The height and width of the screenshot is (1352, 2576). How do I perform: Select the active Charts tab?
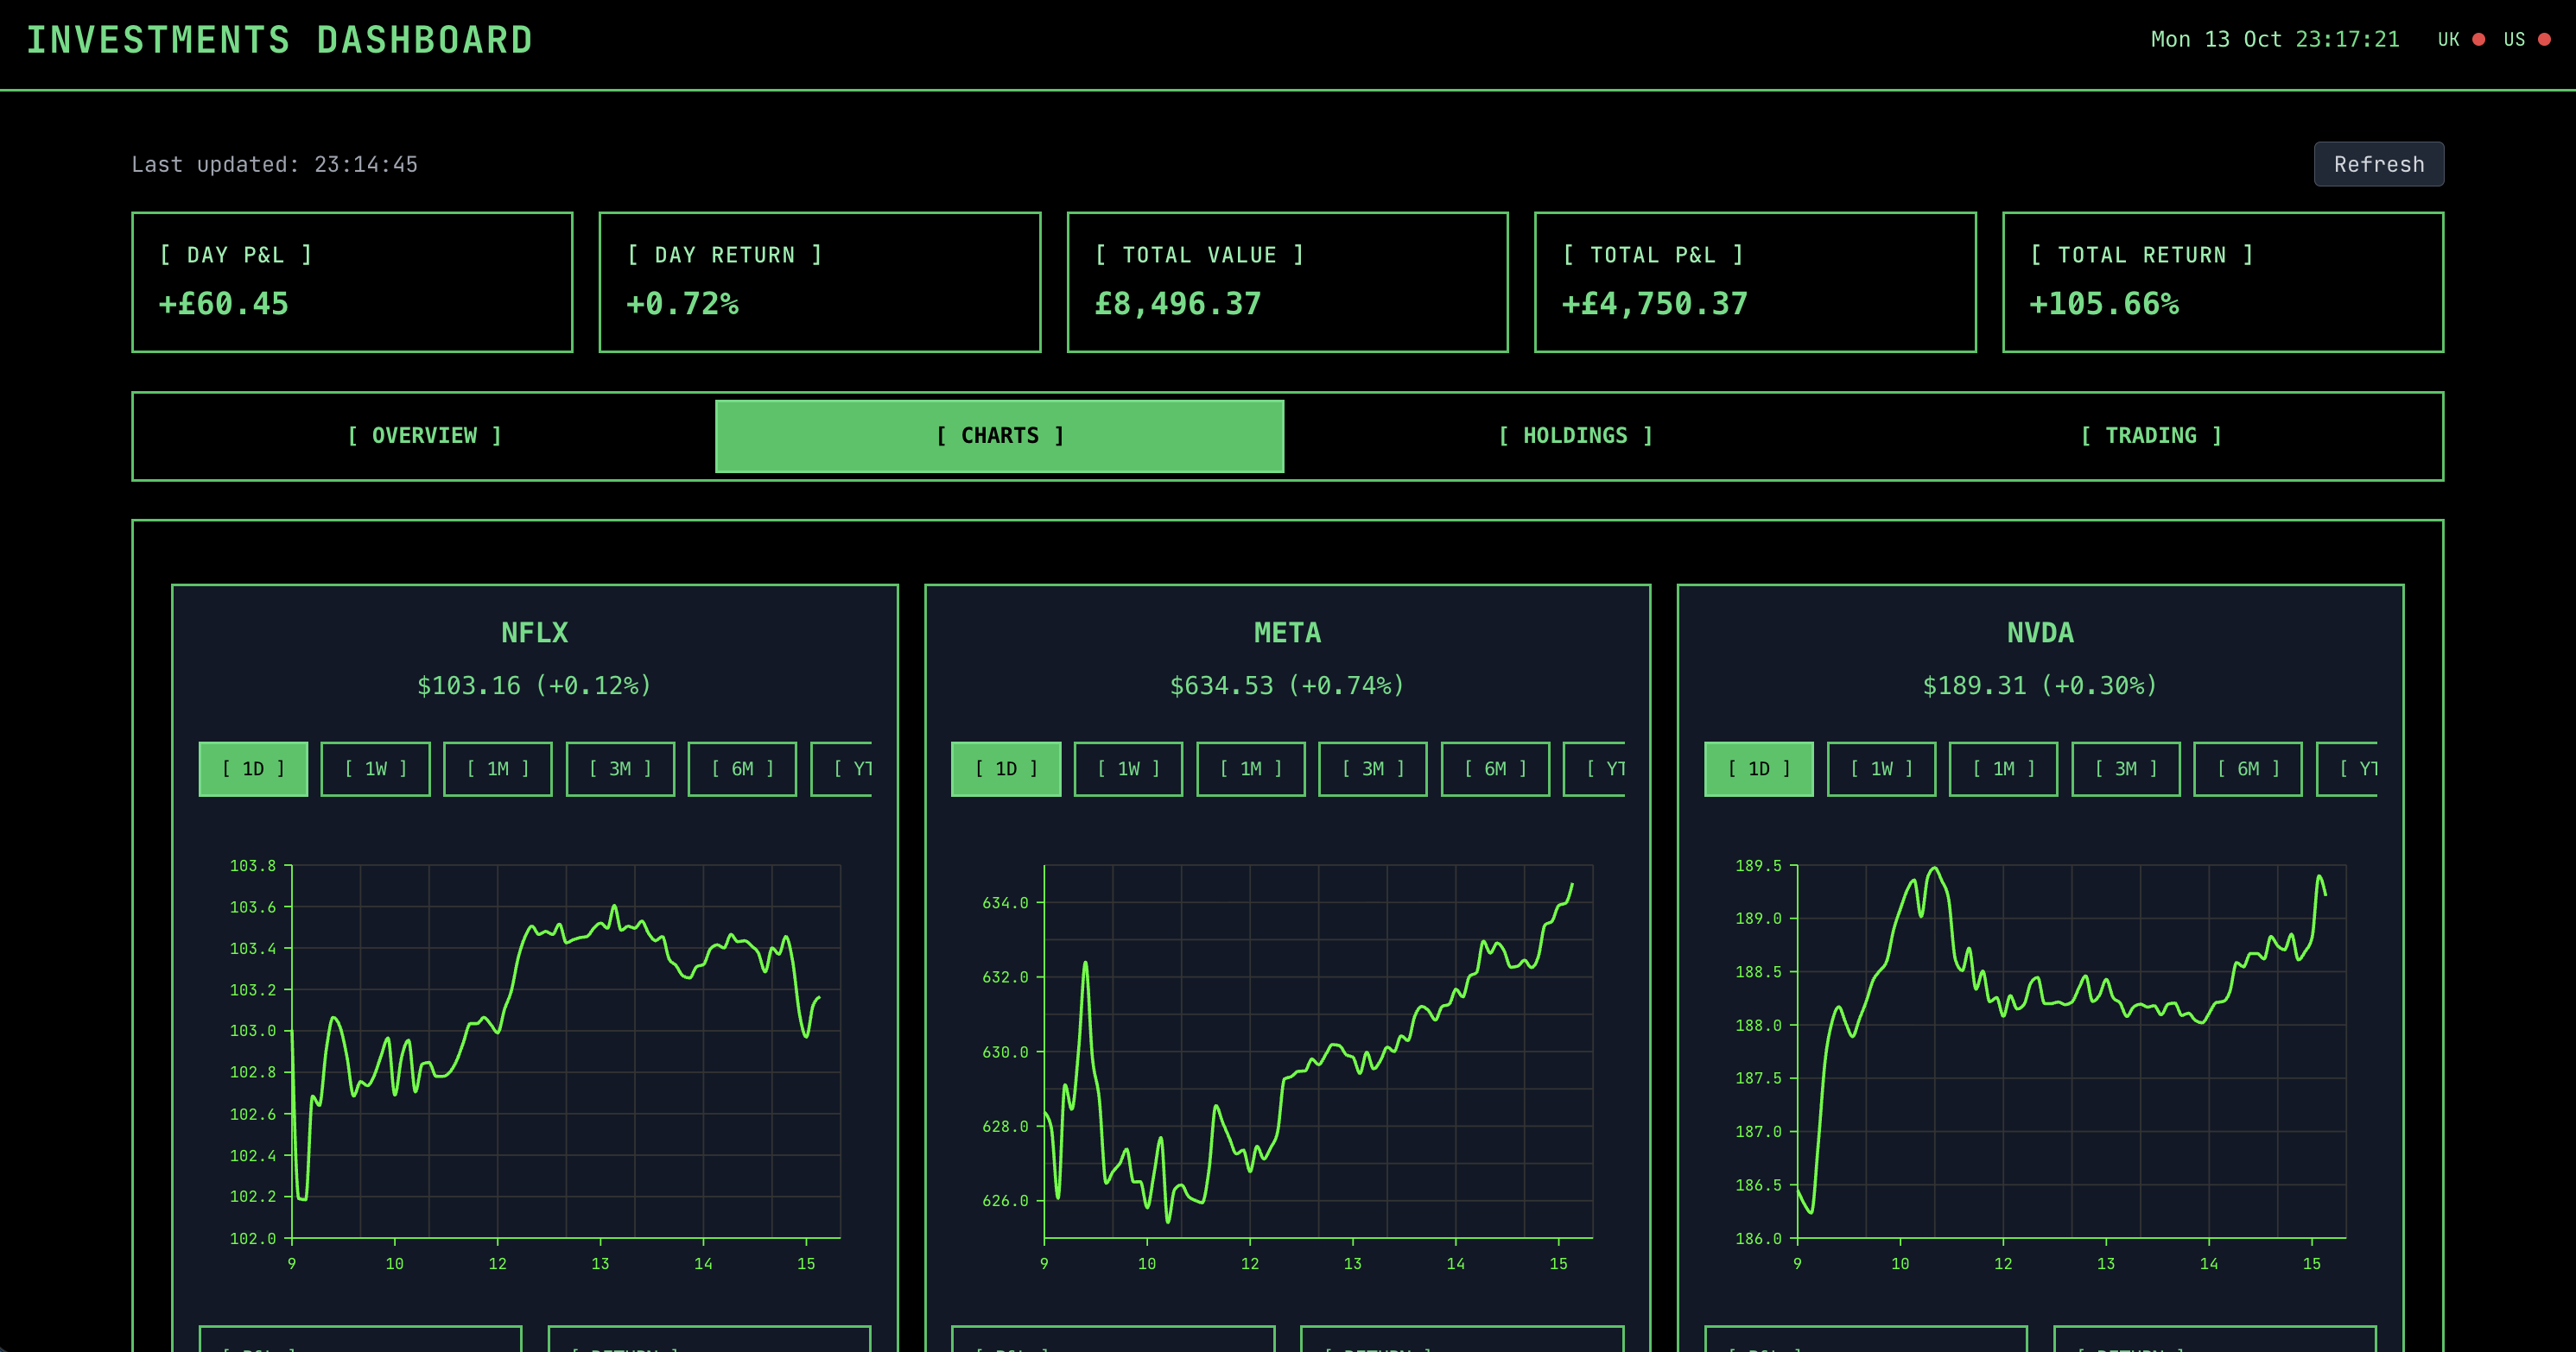click(x=999, y=436)
